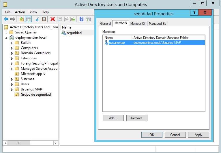The width and height of the screenshot is (221, 153).
Task: Open the Action menu
Action: (20, 12)
